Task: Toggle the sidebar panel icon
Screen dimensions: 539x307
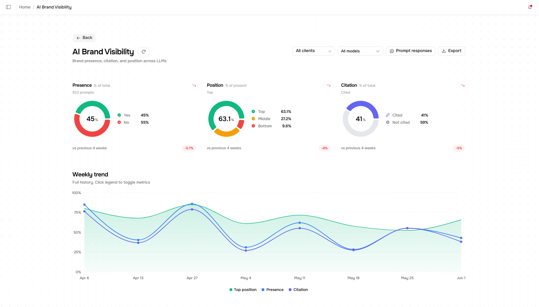Action: point(9,7)
